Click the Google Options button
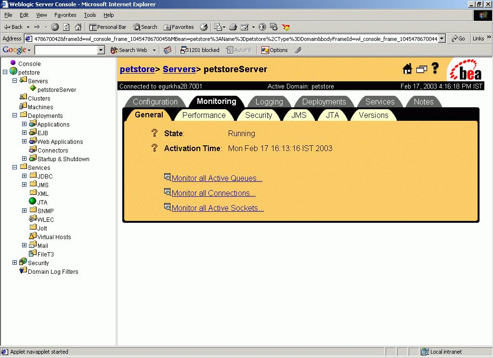This screenshot has width=493, height=358. click(x=274, y=50)
